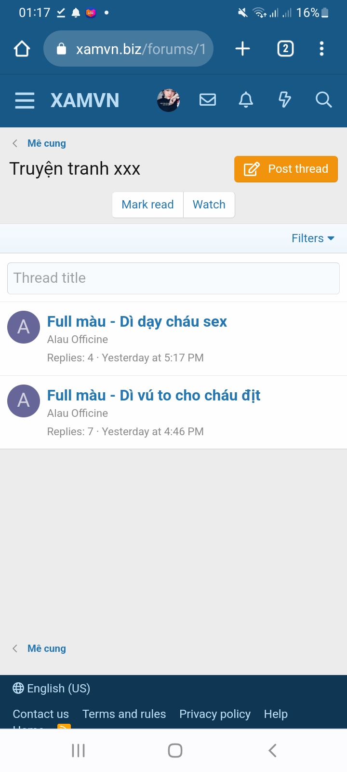Open the inbox envelope icon
Screen dimensions: 347x772
tap(208, 100)
